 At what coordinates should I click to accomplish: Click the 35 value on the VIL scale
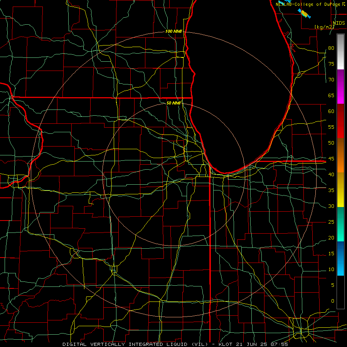pyautogui.click(x=331, y=190)
